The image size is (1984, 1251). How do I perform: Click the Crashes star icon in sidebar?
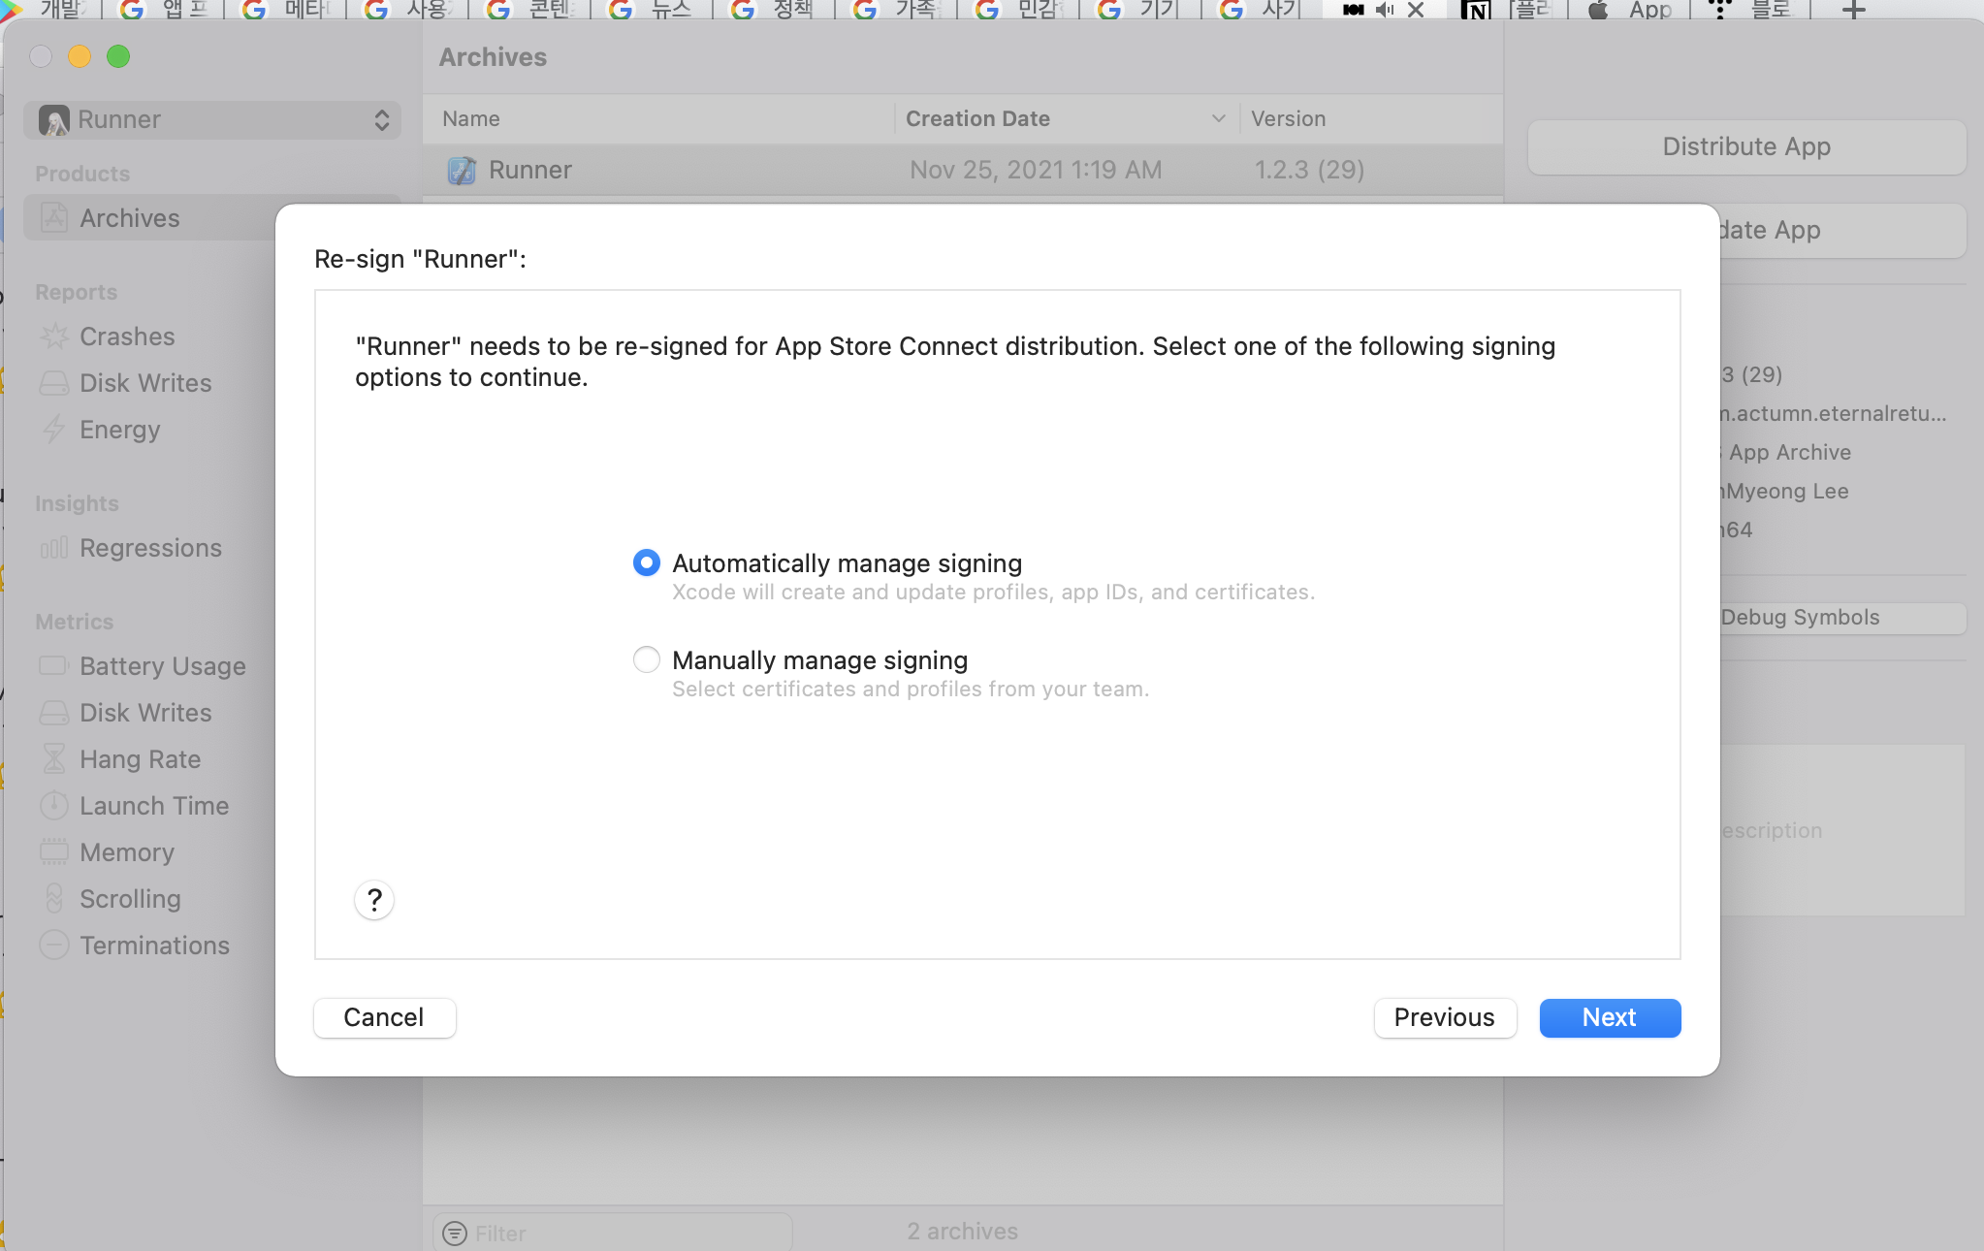pyautogui.click(x=54, y=337)
